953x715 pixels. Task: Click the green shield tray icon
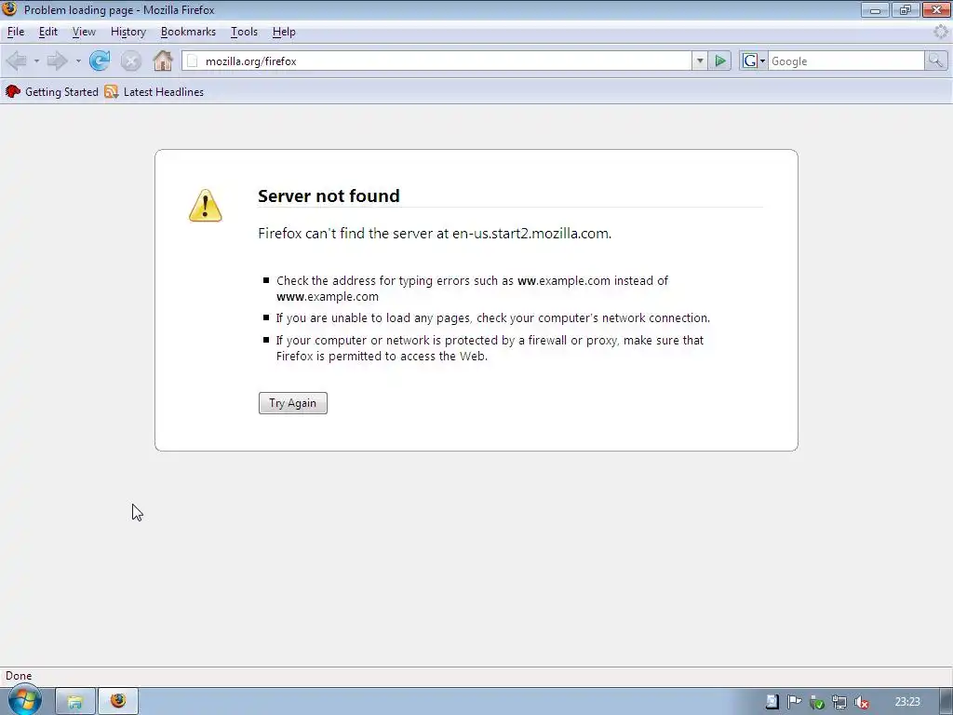[817, 702]
